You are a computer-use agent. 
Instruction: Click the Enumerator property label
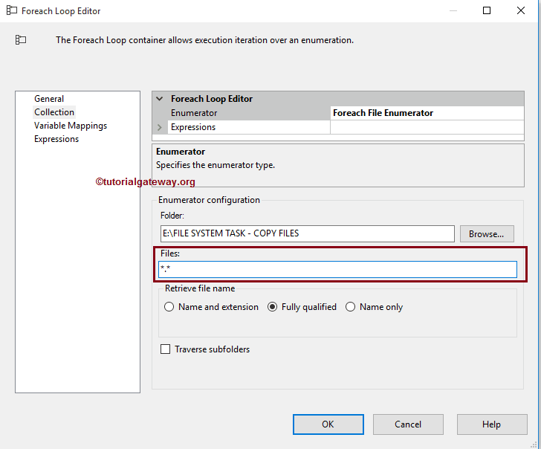[194, 113]
